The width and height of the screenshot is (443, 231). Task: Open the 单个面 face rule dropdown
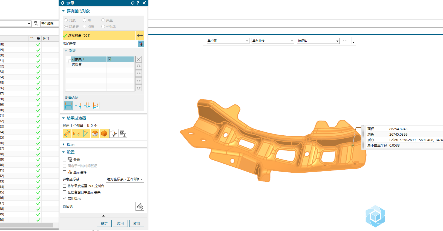pyautogui.click(x=228, y=41)
